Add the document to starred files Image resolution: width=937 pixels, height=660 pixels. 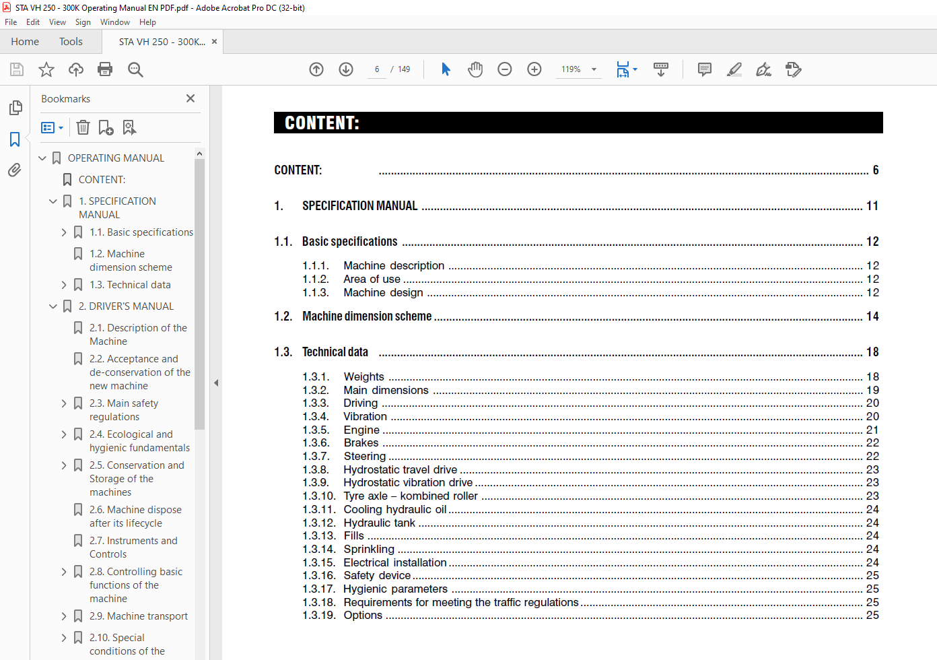click(x=46, y=69)
